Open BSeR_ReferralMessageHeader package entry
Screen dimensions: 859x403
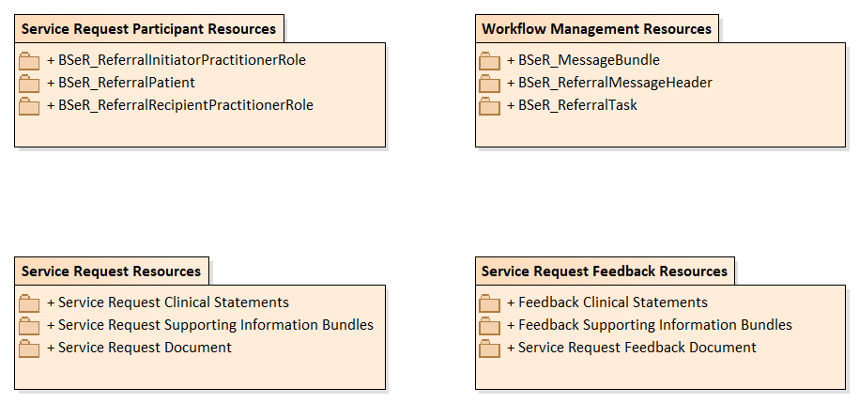click(x=609, y=83)
